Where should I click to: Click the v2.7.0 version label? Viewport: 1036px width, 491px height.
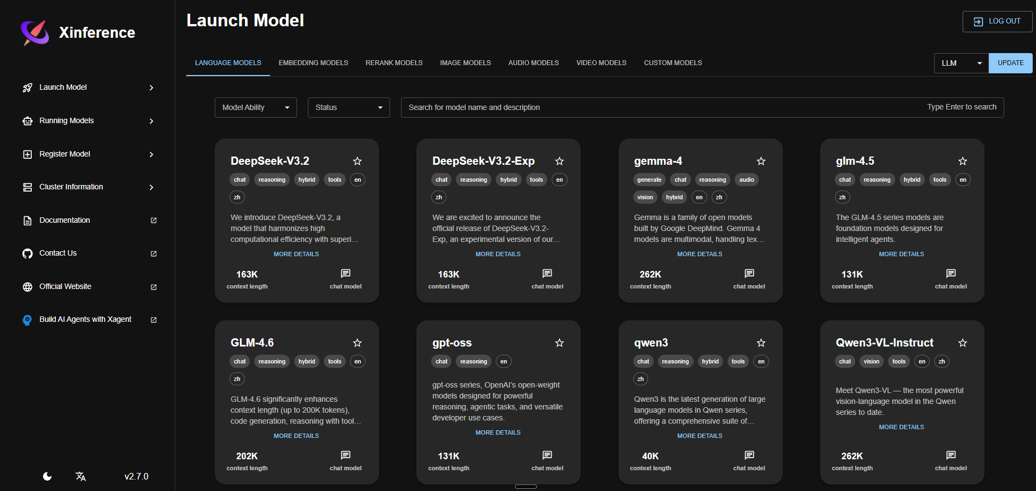click(136, 476)
